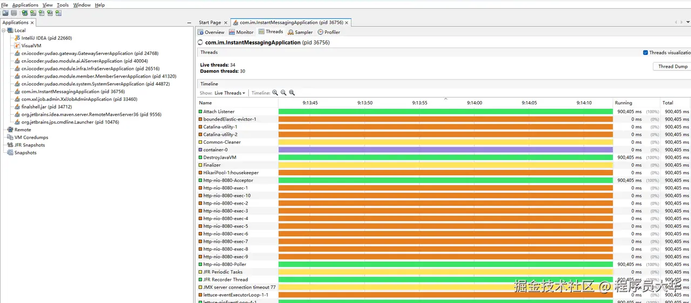Click the purple timeline bar for container-0
This screenshot has height=303, width=691.
[445, 150]
